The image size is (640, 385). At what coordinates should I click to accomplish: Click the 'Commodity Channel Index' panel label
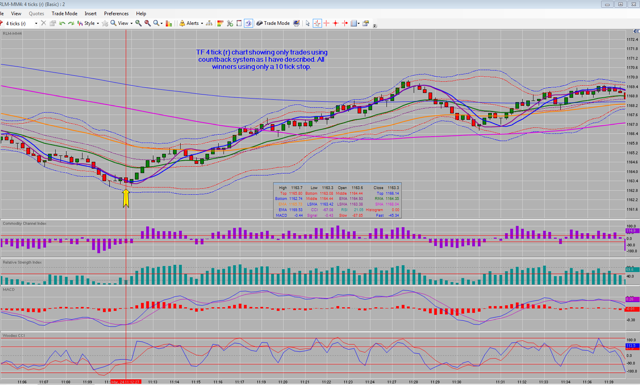coord(24,224)
